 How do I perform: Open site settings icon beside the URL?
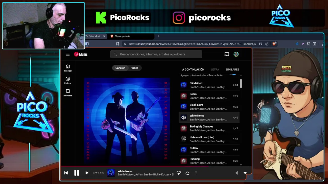[125, 44]
